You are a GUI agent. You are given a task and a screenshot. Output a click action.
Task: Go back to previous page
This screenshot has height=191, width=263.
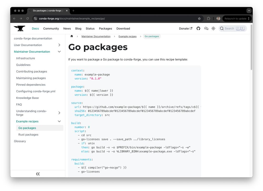tap(14, 19)
